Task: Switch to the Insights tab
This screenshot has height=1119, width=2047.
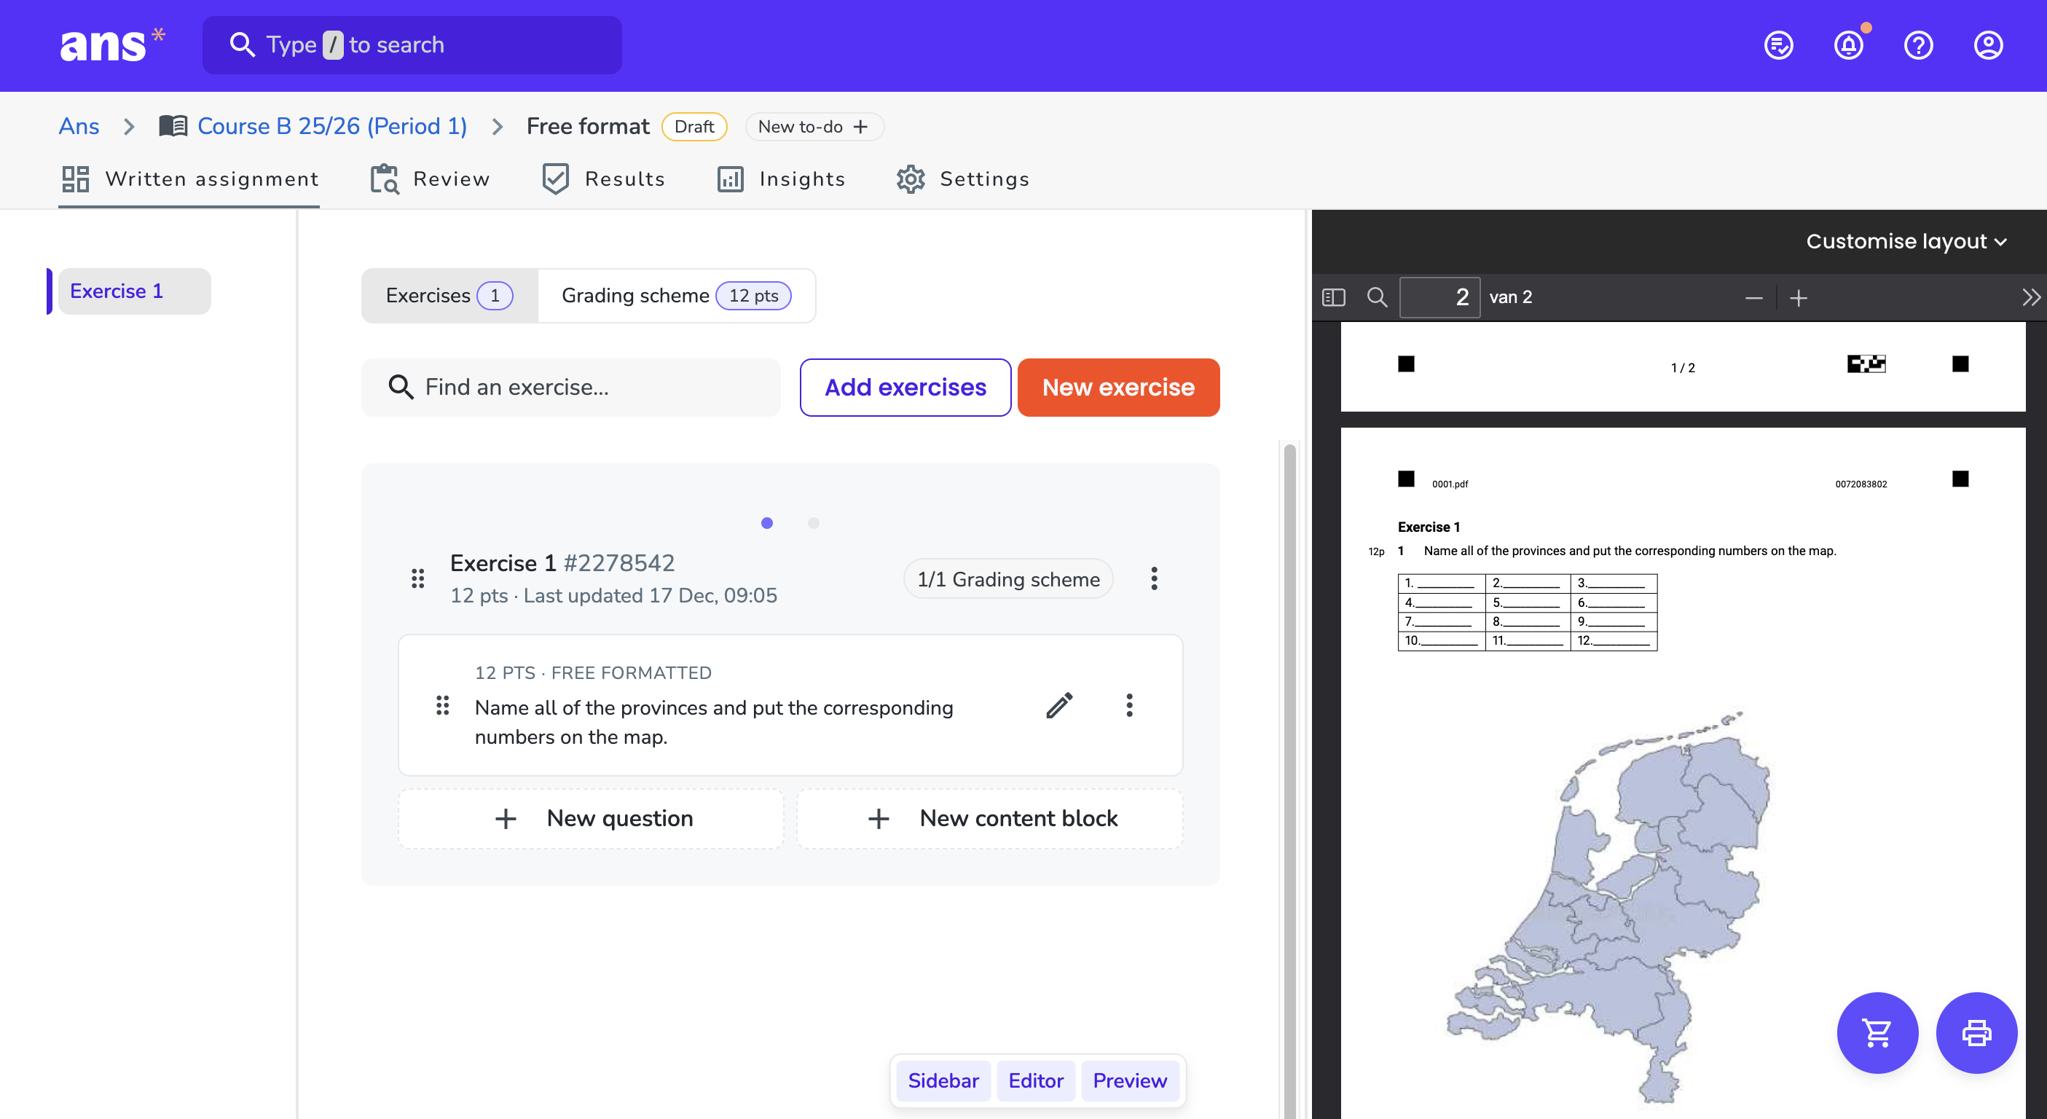Action: tap(780, 178)
